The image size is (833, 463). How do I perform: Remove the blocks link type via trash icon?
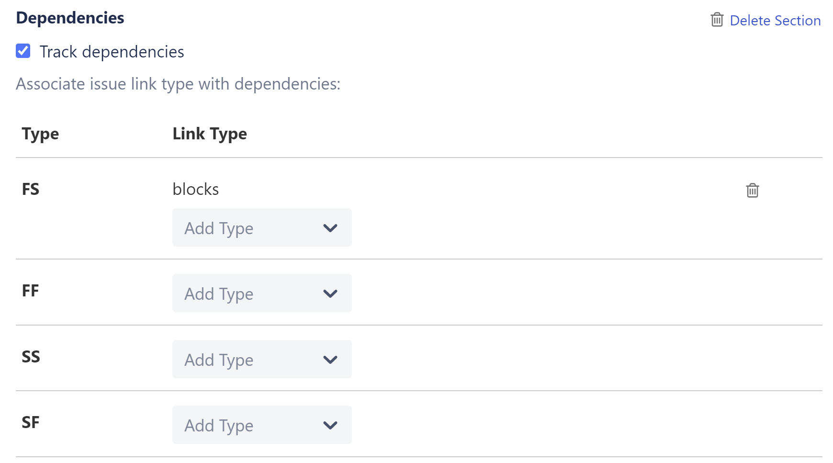(x=752, y=190)
